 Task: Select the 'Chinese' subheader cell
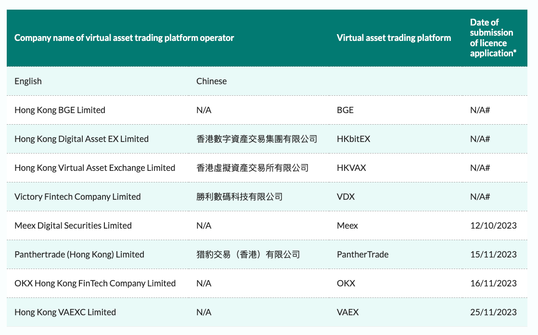(x=211, y=81)
